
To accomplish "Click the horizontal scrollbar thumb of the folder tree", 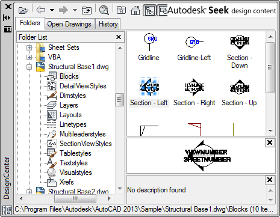I will [75, 199].
